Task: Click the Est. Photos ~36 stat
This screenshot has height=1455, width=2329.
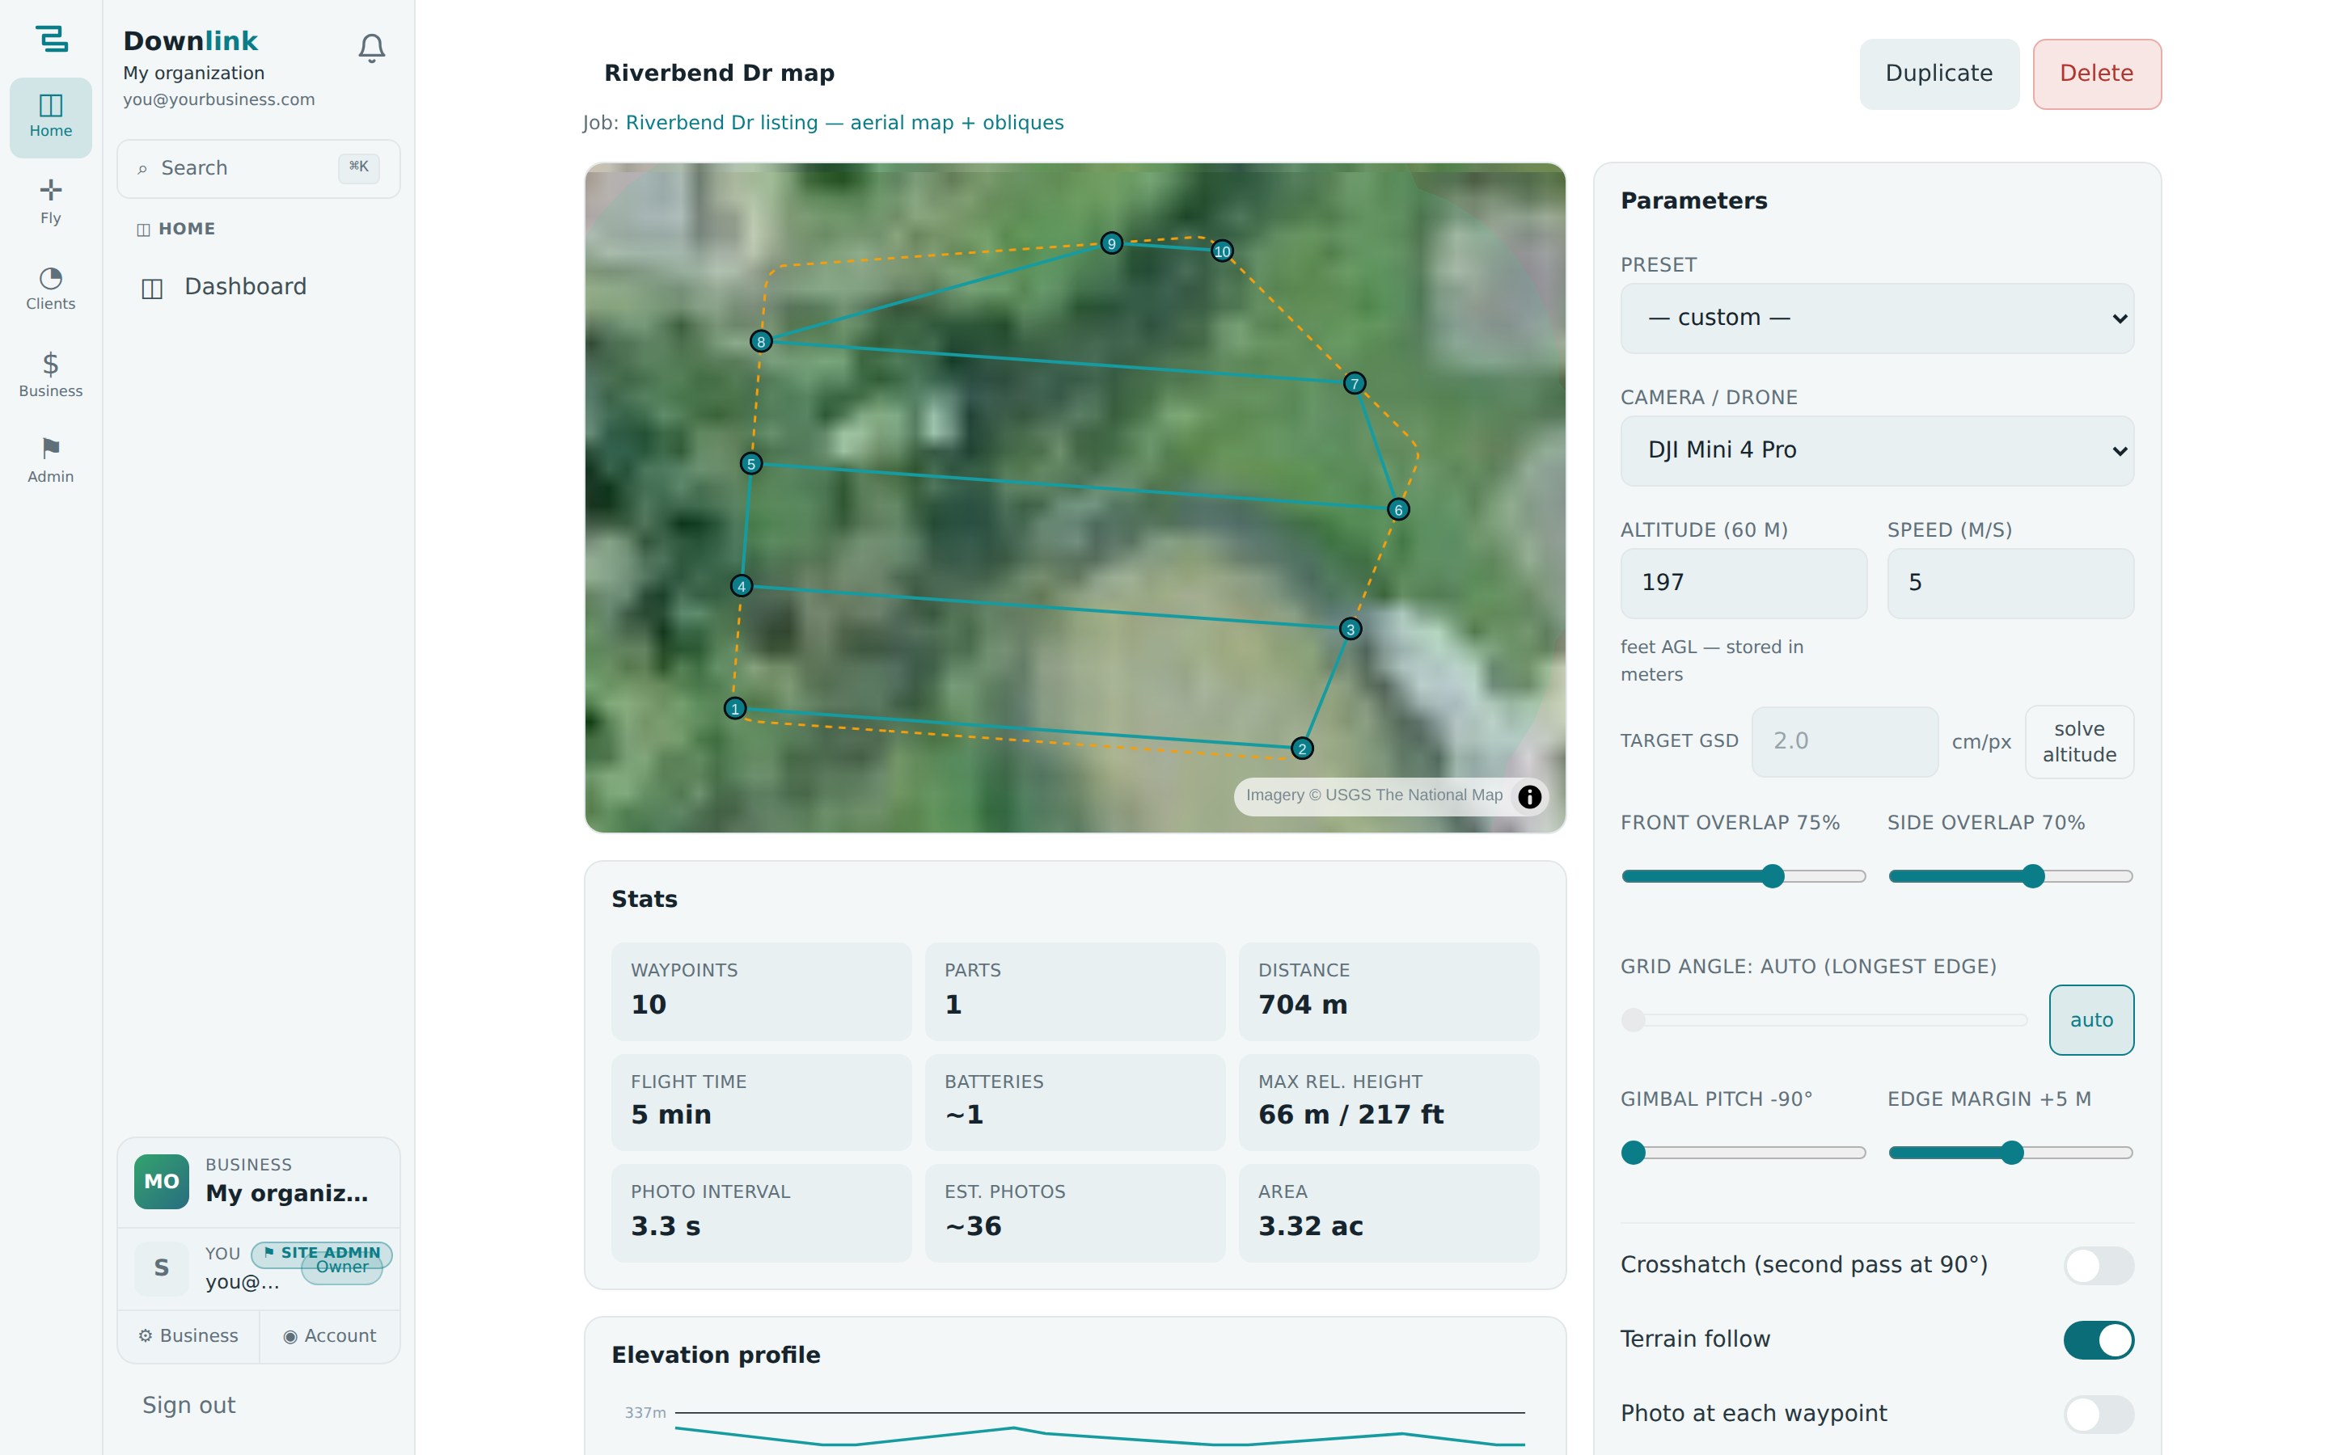Action: 1074,1212
